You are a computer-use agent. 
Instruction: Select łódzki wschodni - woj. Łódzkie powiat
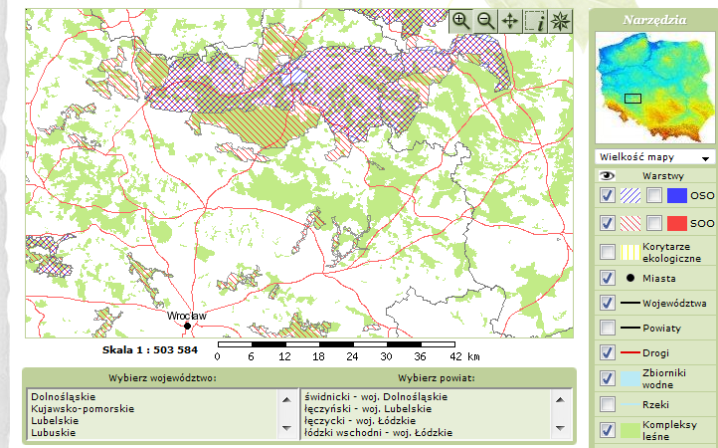378,432
